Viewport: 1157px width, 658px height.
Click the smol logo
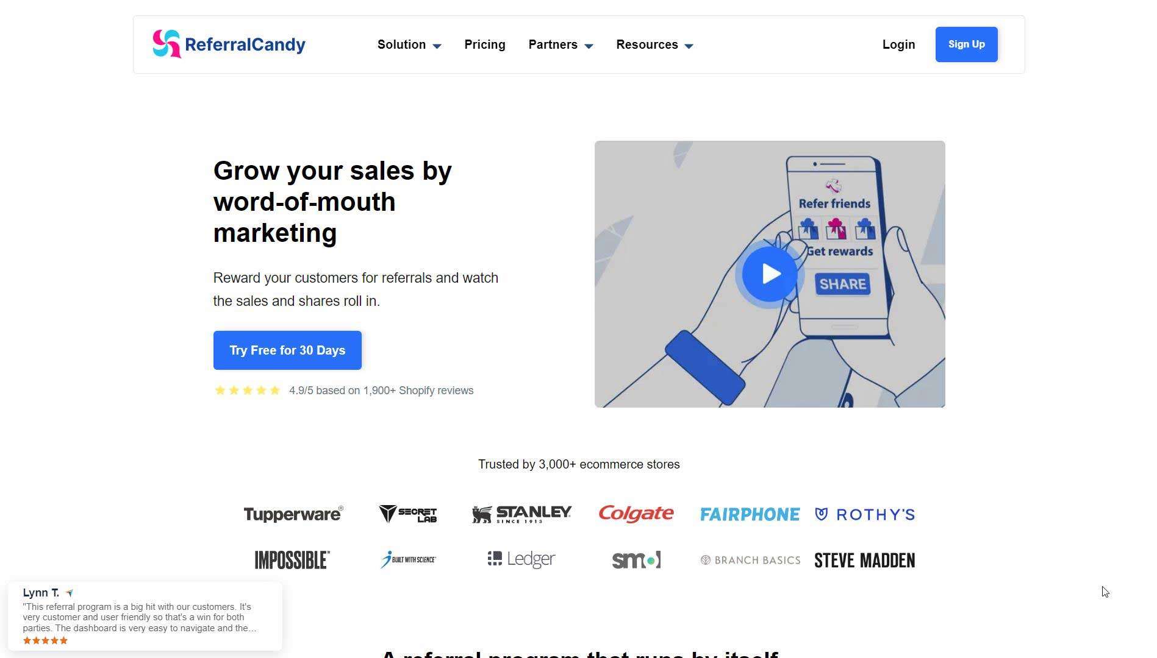pyautogui.click(x=635, y=559)
